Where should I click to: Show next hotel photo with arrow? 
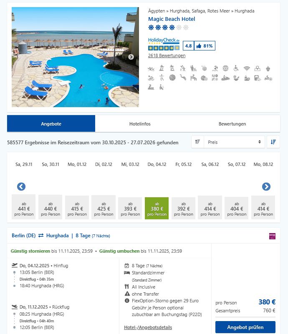click(x=131, y=57)
